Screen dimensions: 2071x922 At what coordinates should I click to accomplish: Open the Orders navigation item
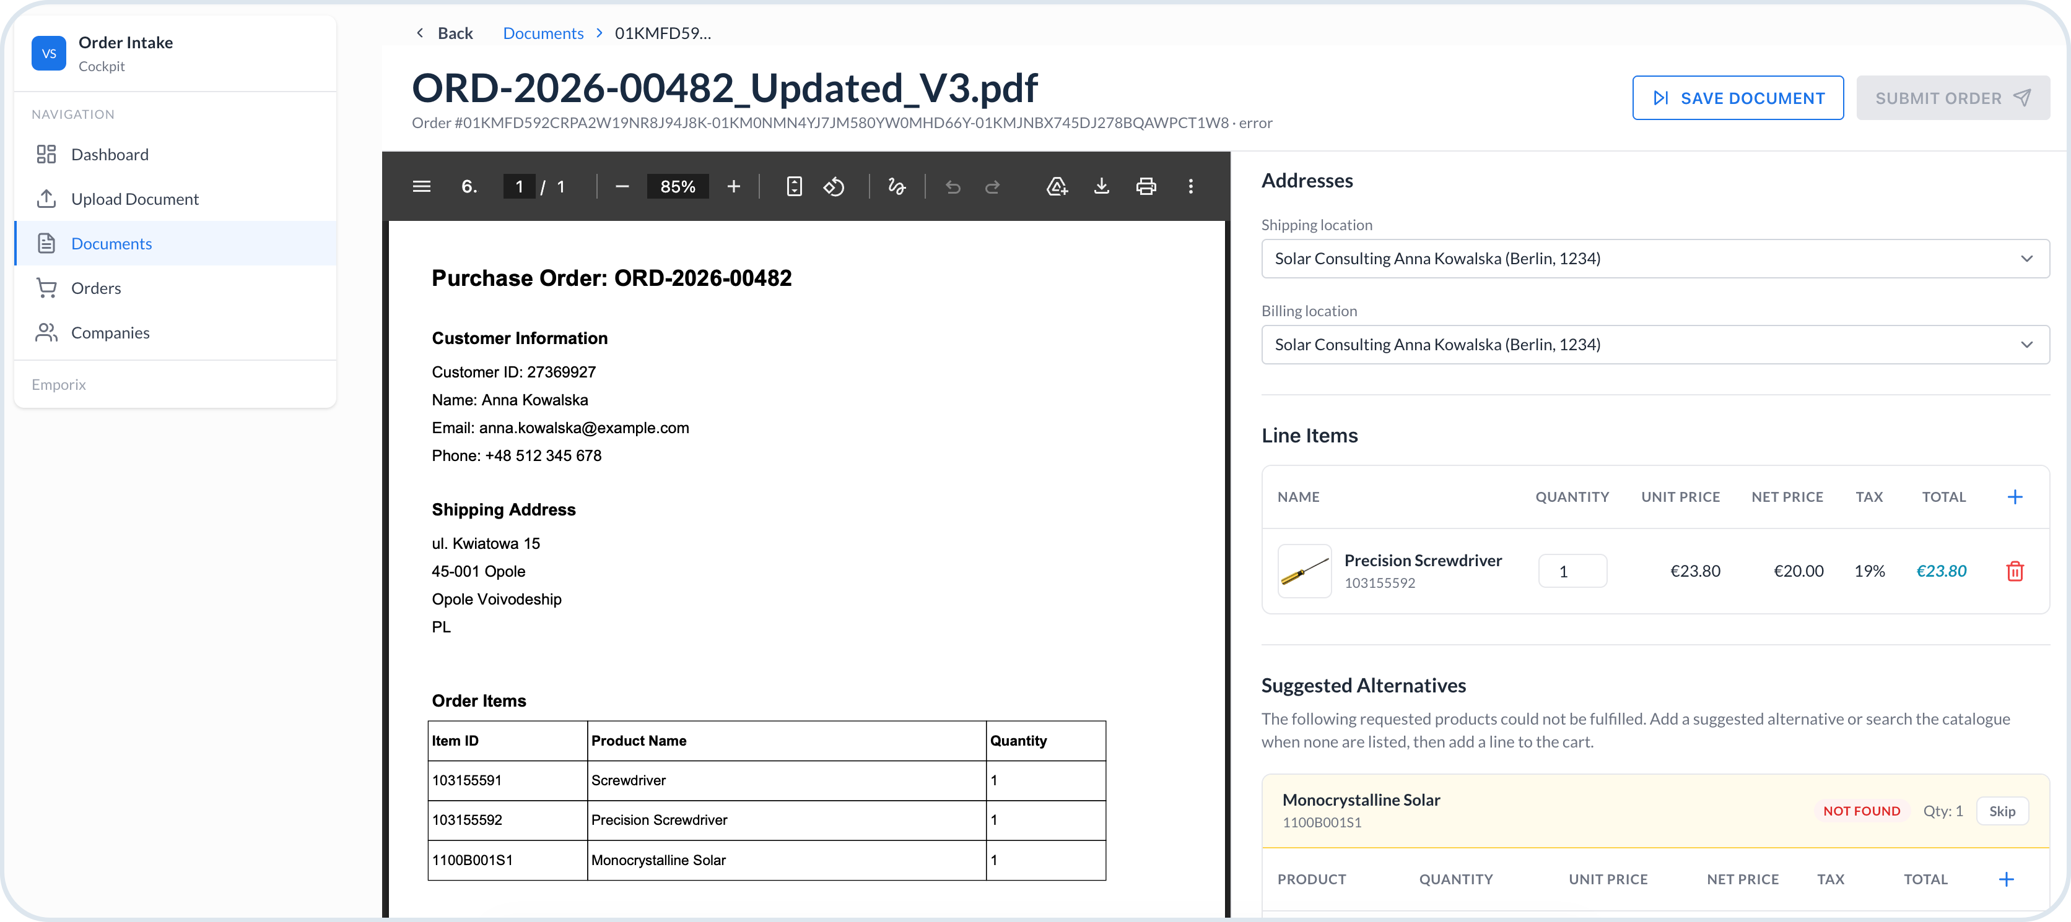[x=95, y=288]
